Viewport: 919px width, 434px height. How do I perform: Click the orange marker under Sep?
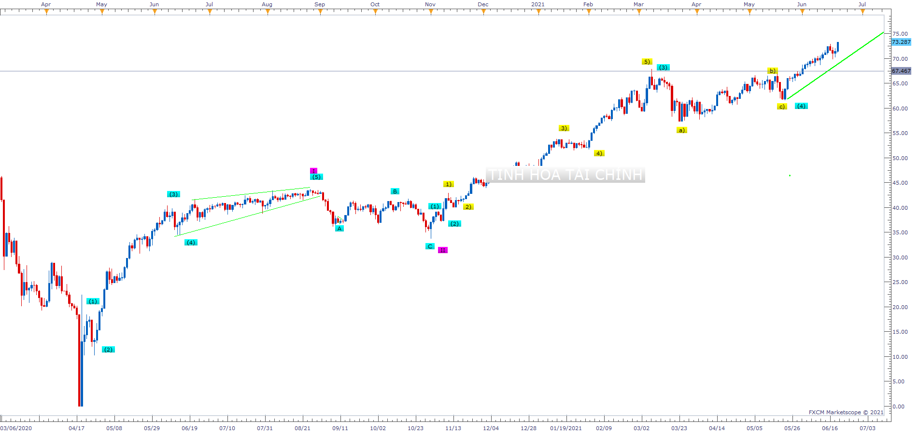[x=320, y=12]
